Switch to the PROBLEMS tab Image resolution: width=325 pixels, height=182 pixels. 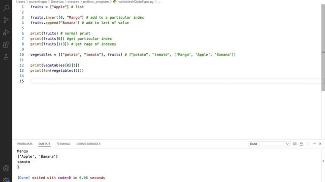pyautogui.click(x=25, y=144)
